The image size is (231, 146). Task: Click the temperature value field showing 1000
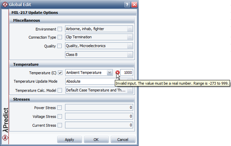tap(127, 73)
